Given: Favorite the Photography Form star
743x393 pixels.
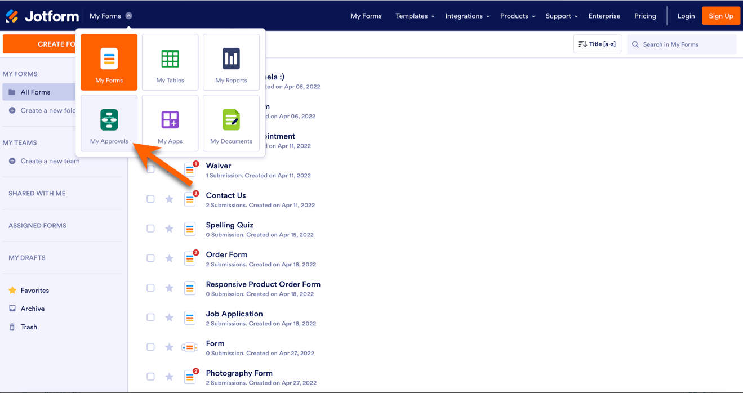Looking at the screenshot, I should [169, 377].
